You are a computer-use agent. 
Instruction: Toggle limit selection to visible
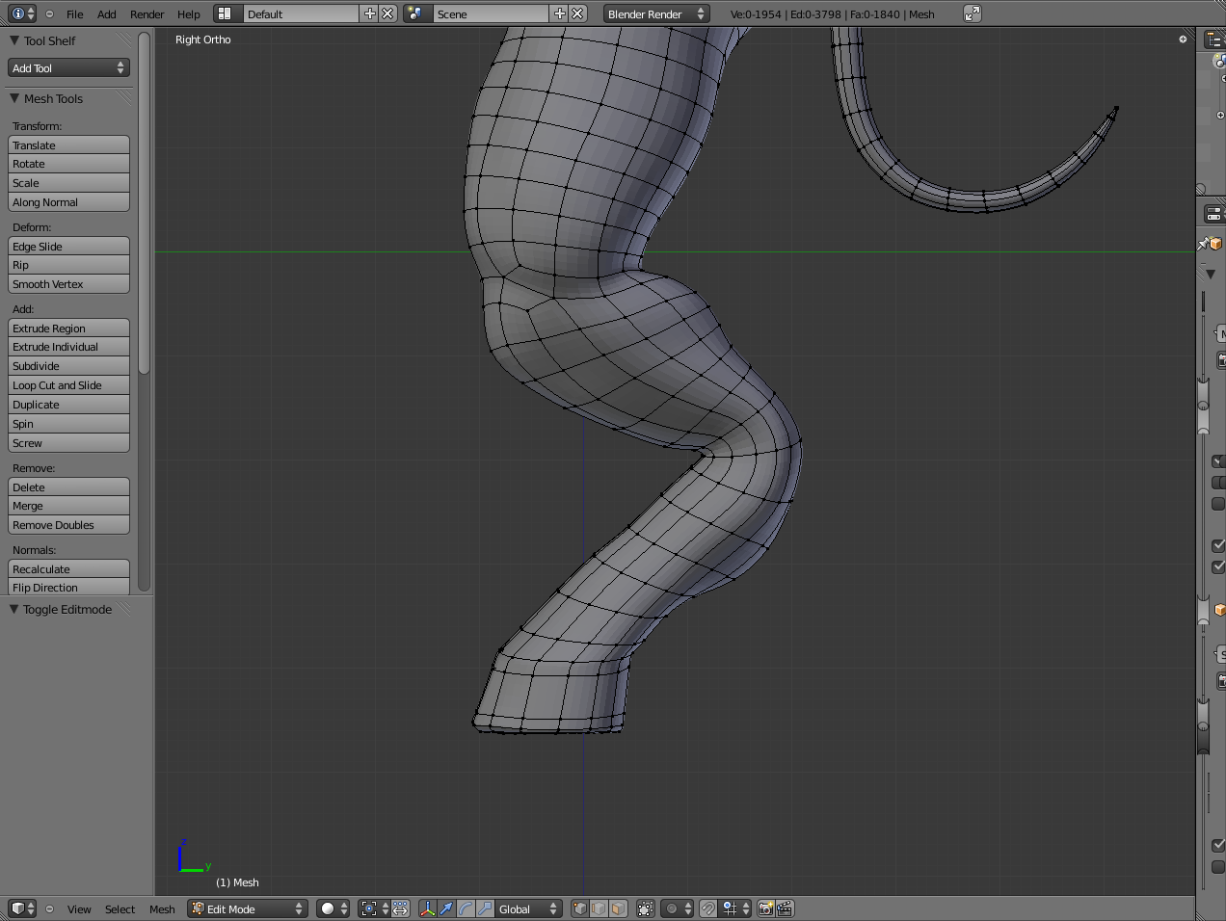pos(646,908)
